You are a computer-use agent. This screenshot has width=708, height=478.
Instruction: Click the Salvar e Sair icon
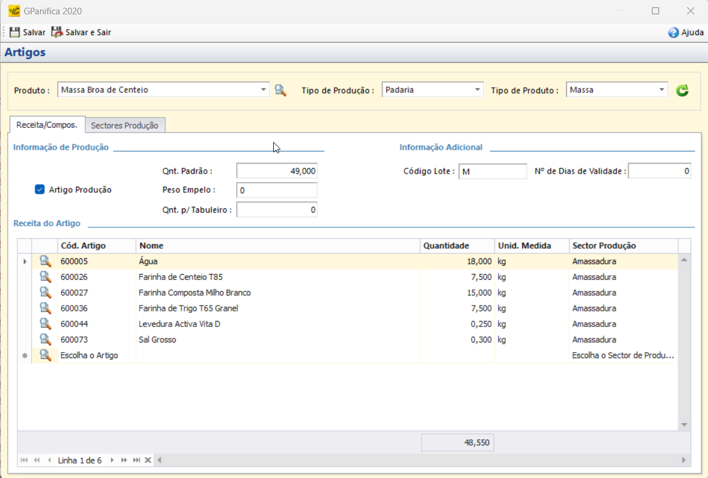57,32
